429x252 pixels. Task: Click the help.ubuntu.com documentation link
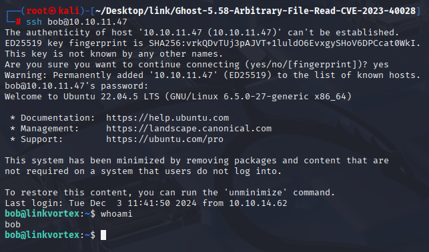(167, 118)
